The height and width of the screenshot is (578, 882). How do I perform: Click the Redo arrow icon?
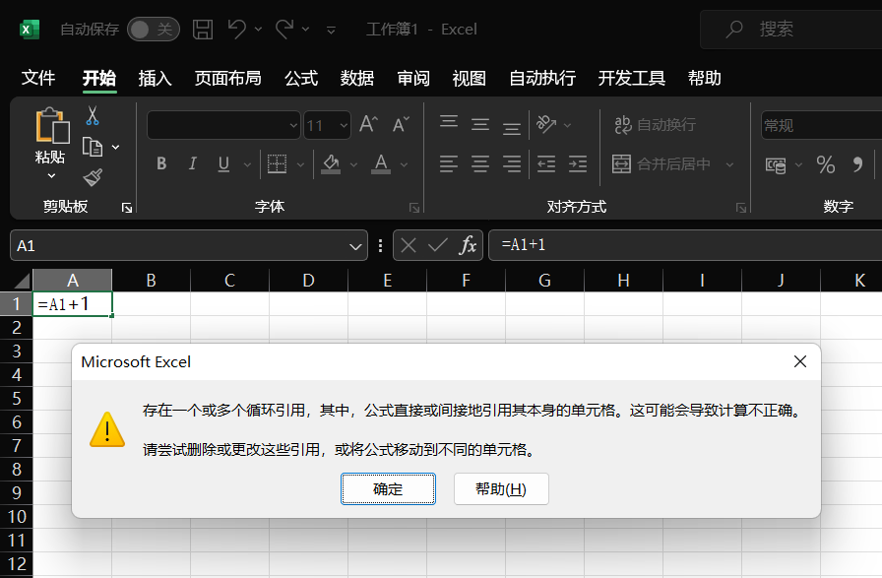tap(284, 29)
